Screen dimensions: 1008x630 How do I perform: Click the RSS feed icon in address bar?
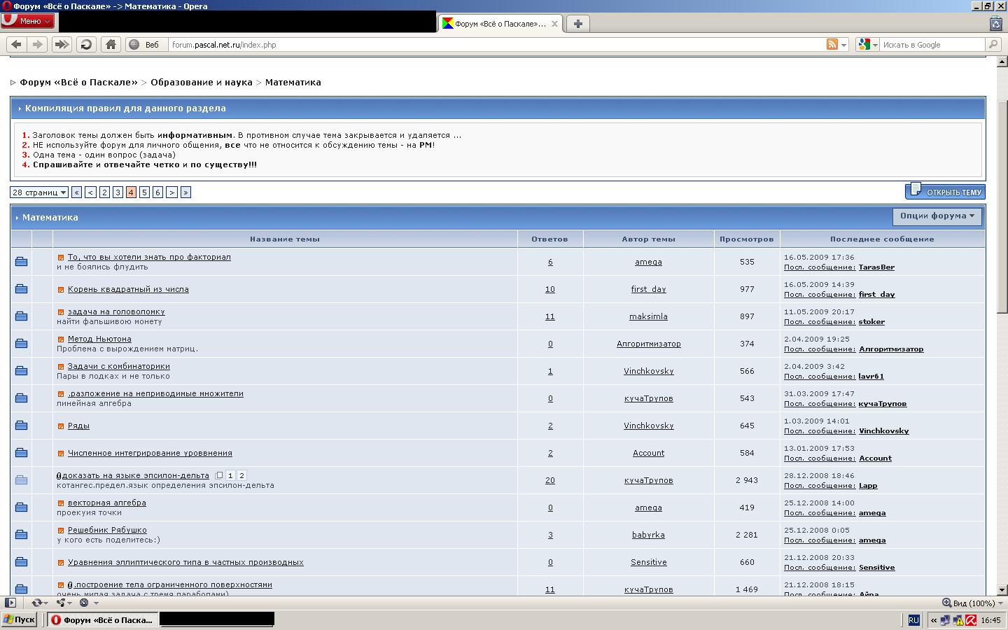832,44
